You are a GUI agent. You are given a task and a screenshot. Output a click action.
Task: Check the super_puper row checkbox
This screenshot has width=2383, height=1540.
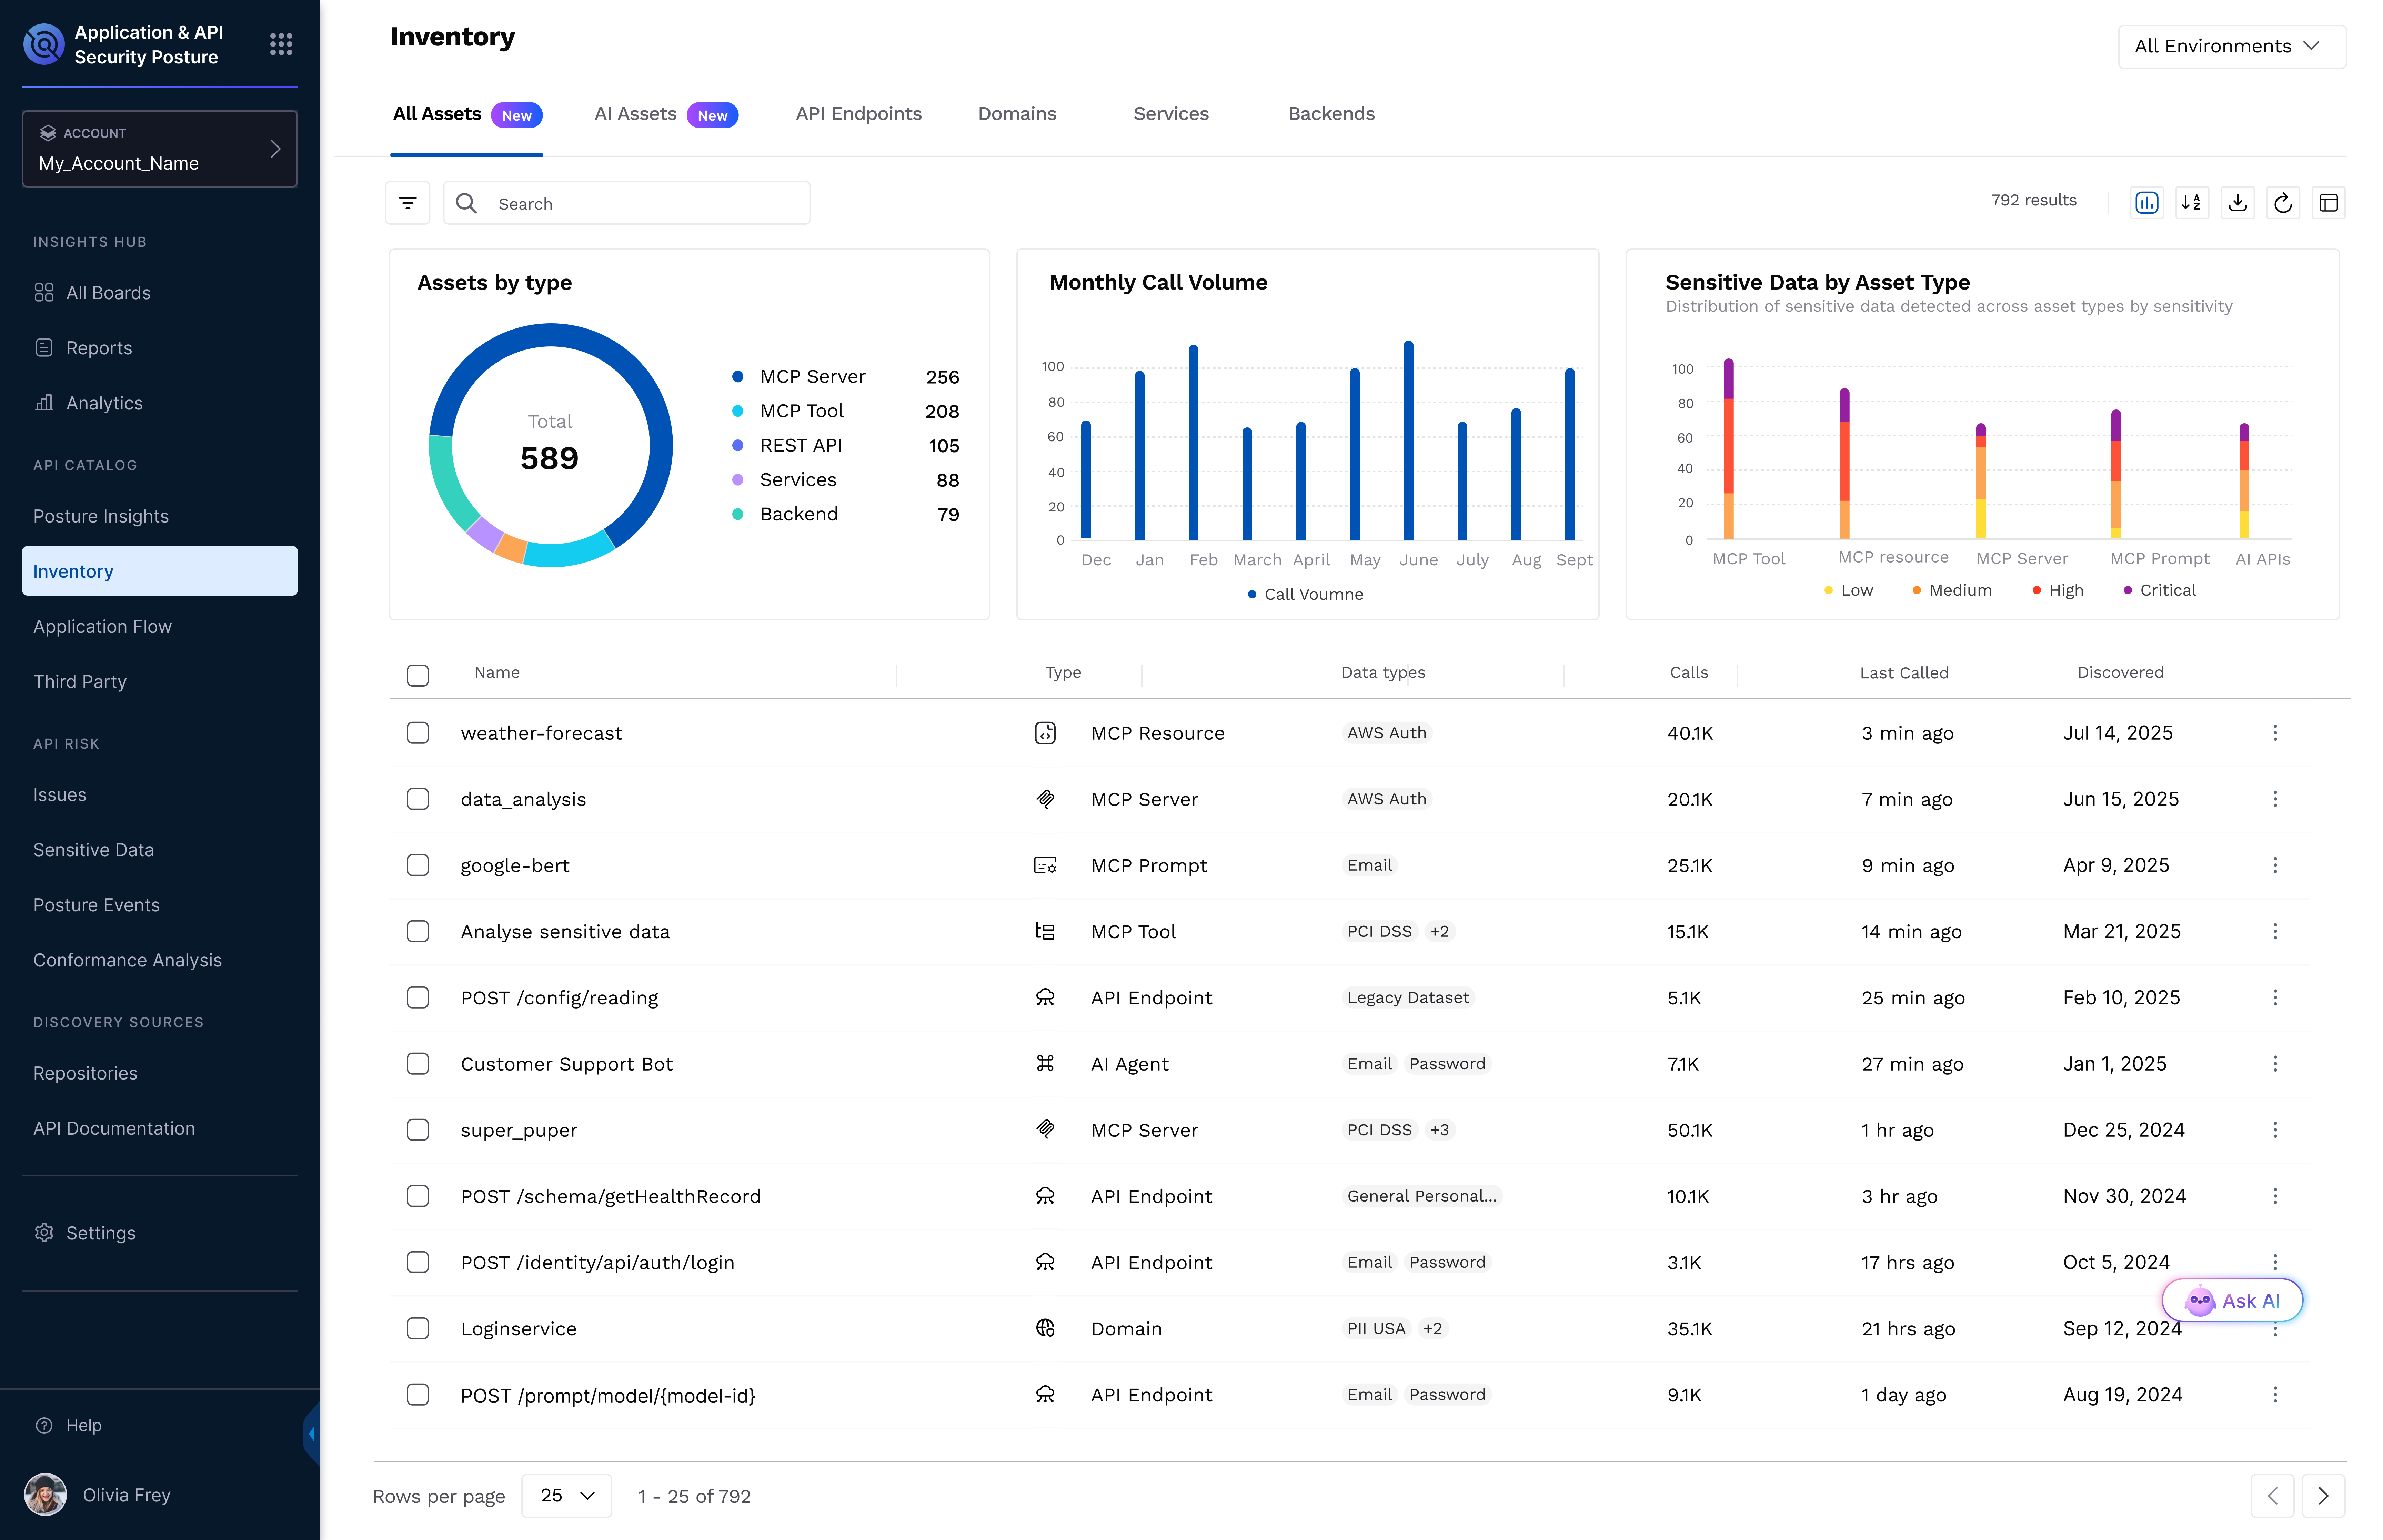tap(418, 1129)
